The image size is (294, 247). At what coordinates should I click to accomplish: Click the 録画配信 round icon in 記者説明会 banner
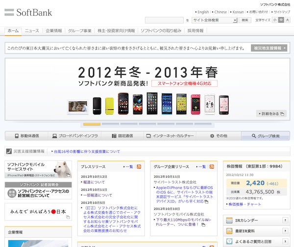click(x=12, y=194)
